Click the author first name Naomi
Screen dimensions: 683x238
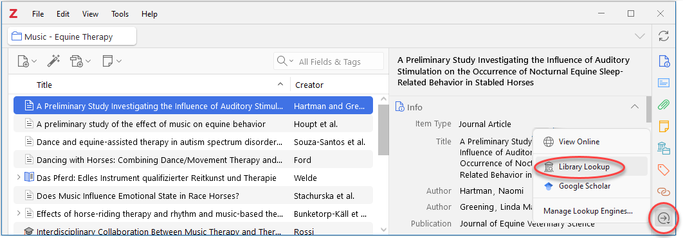click(510, 191)
